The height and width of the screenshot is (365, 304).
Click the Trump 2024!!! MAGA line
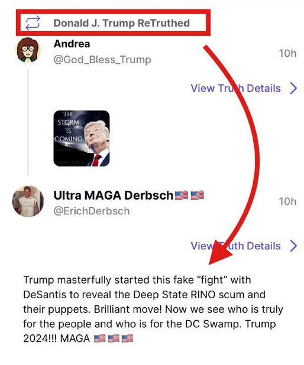tap(78, 338)
